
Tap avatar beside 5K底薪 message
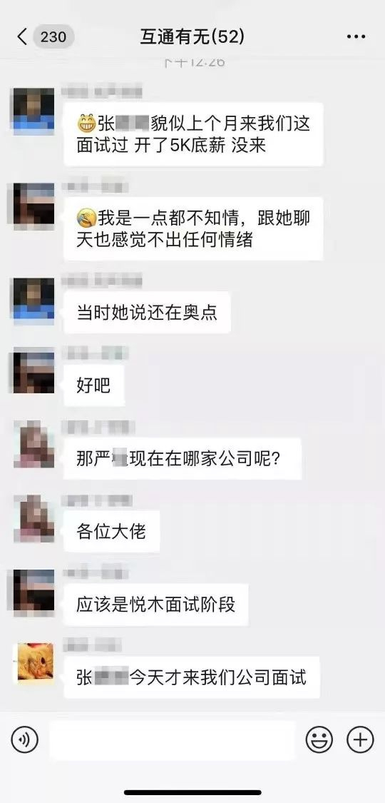[34, 111]
